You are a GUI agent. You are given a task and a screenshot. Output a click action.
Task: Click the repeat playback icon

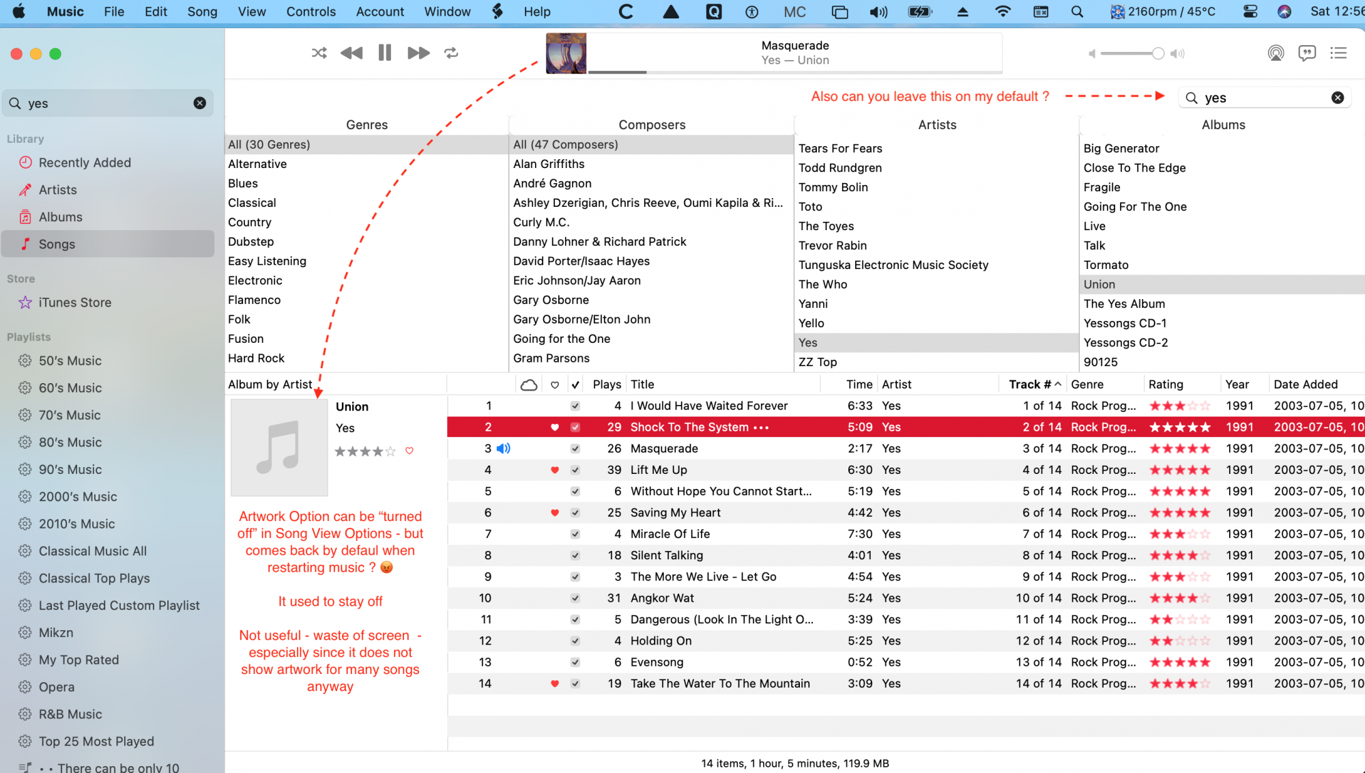451,53
